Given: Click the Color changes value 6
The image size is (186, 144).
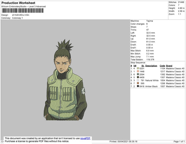Looking at the screenshot, I should (147, 24).
